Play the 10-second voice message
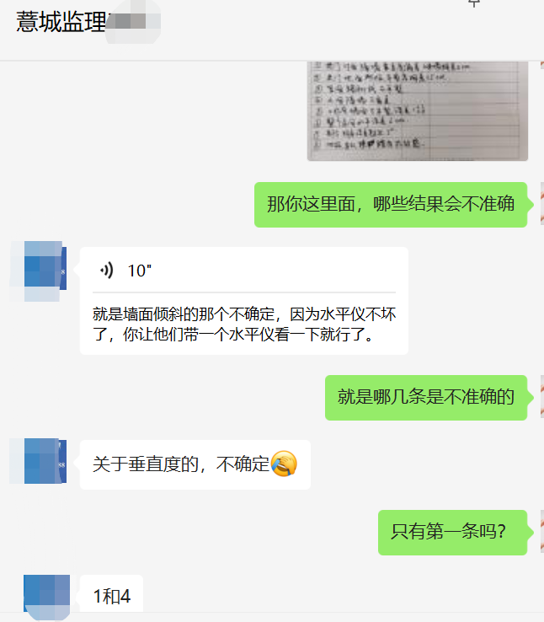544x622 pixels. click(x=243, y=271)
